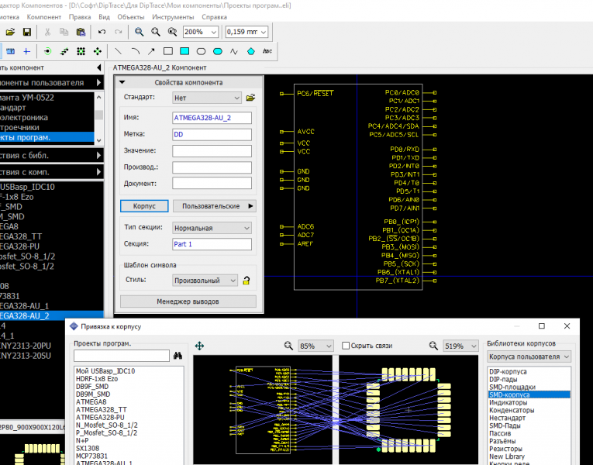Click the zoom in magnifier icon
The width and height of the screenshot is (593, 465).
[140, 32]
